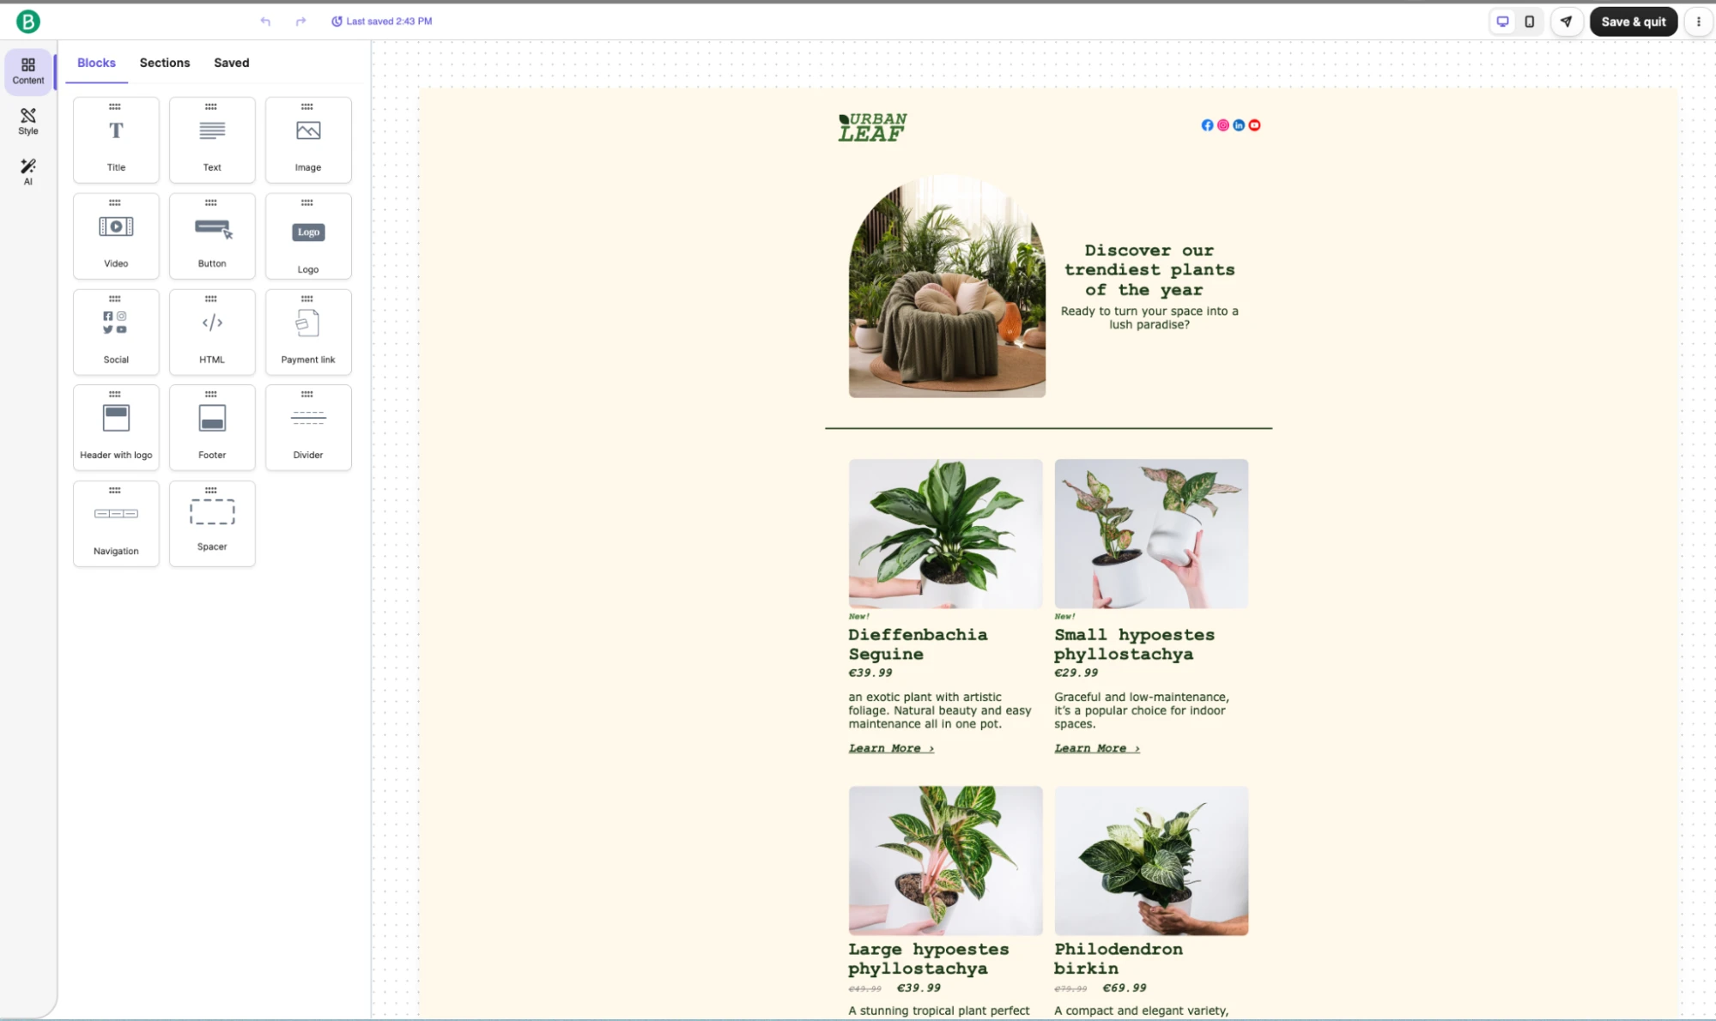The height and width of the screenshot is (1021, 1716).
Task: Select the Philodendron birkin product image
Action: point(1150,860)
